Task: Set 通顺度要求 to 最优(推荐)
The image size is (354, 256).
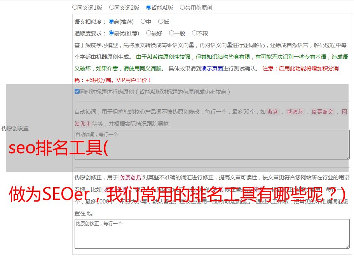Action: coord(111,33)
